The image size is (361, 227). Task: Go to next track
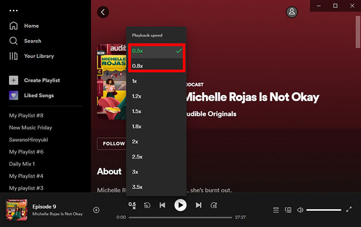pyautogui.click(x=198, y=205)
